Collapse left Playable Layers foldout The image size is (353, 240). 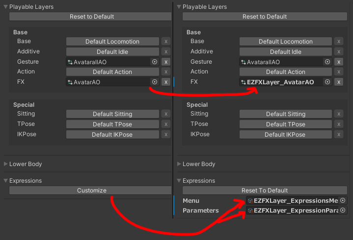pos(6,7)
